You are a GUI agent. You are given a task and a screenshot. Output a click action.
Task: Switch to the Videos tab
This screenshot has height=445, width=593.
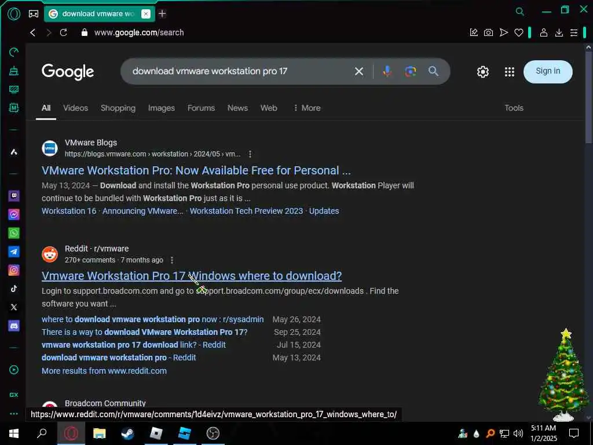(76, 108)
